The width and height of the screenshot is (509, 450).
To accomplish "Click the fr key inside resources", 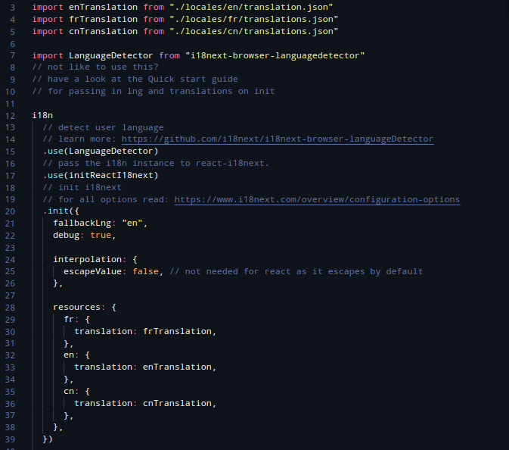I will tap(69, 319).
